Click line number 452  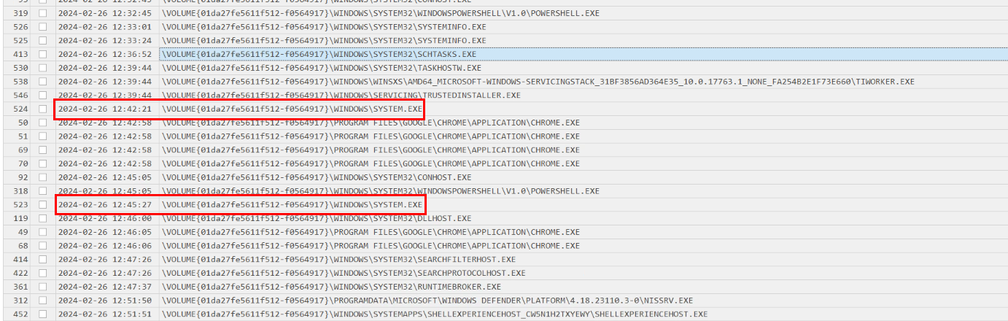(x=20, y=314)
